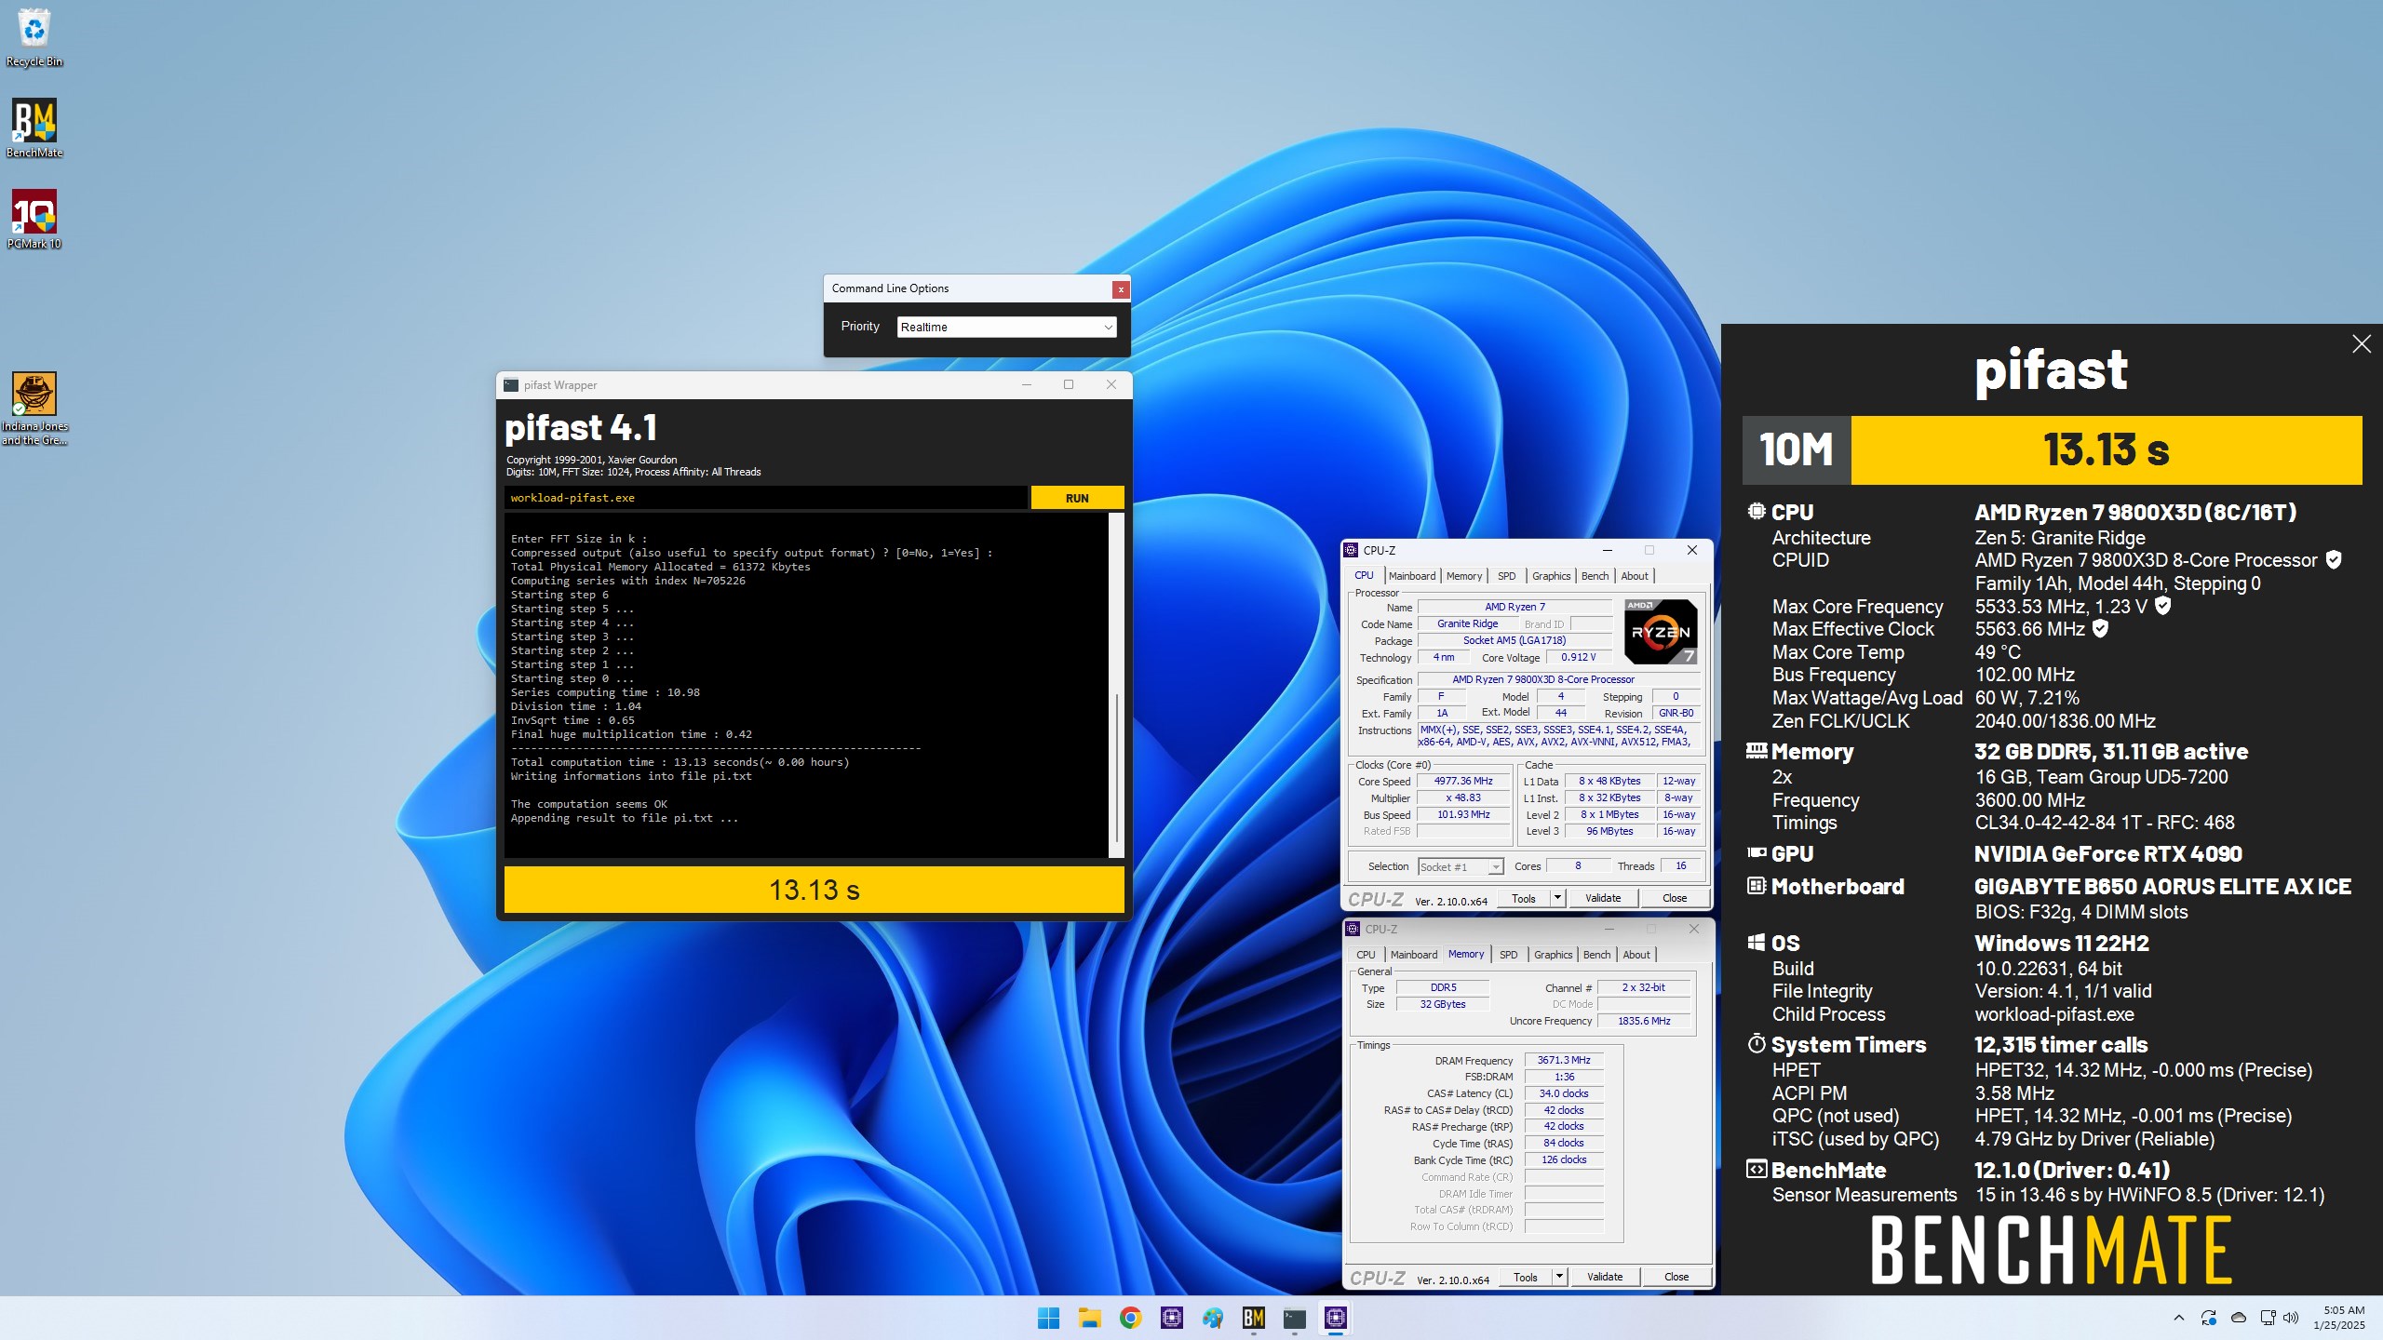Screen dimensions: 2383x1340
Task: Click the pifast Wrapper title bar icon
Action: (x=510, y=385)
